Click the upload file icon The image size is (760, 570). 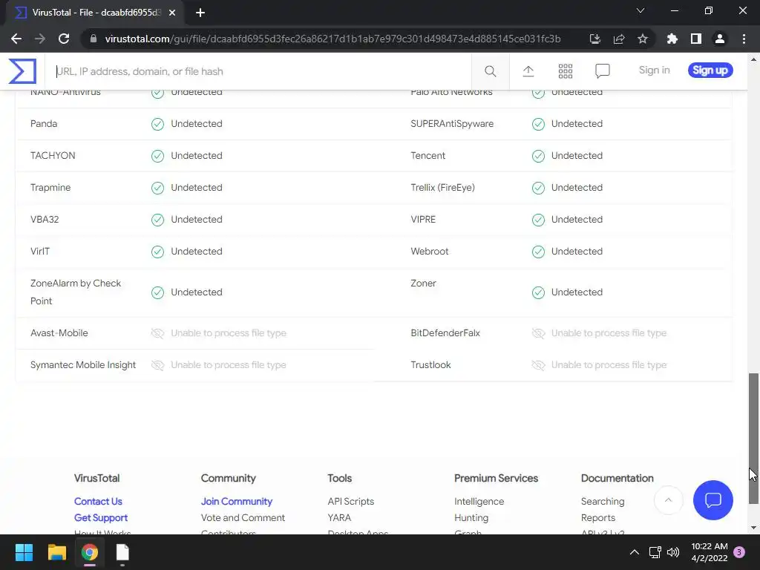[528, 71]
